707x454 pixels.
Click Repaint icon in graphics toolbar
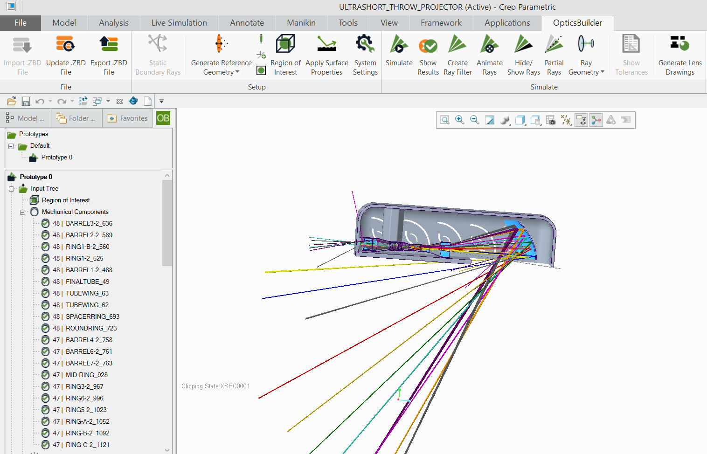[x=490, y=120]
